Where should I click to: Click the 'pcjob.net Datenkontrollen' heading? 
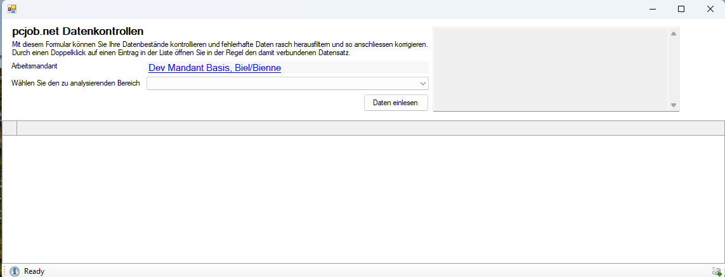click(x=78, y=31)
